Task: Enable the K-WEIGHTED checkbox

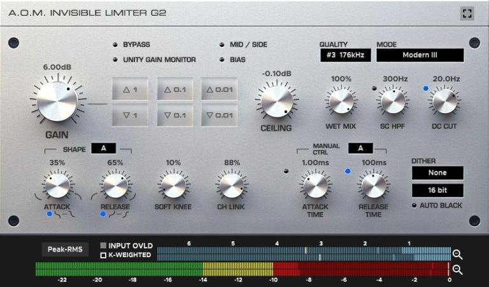Action: point(103,255)
